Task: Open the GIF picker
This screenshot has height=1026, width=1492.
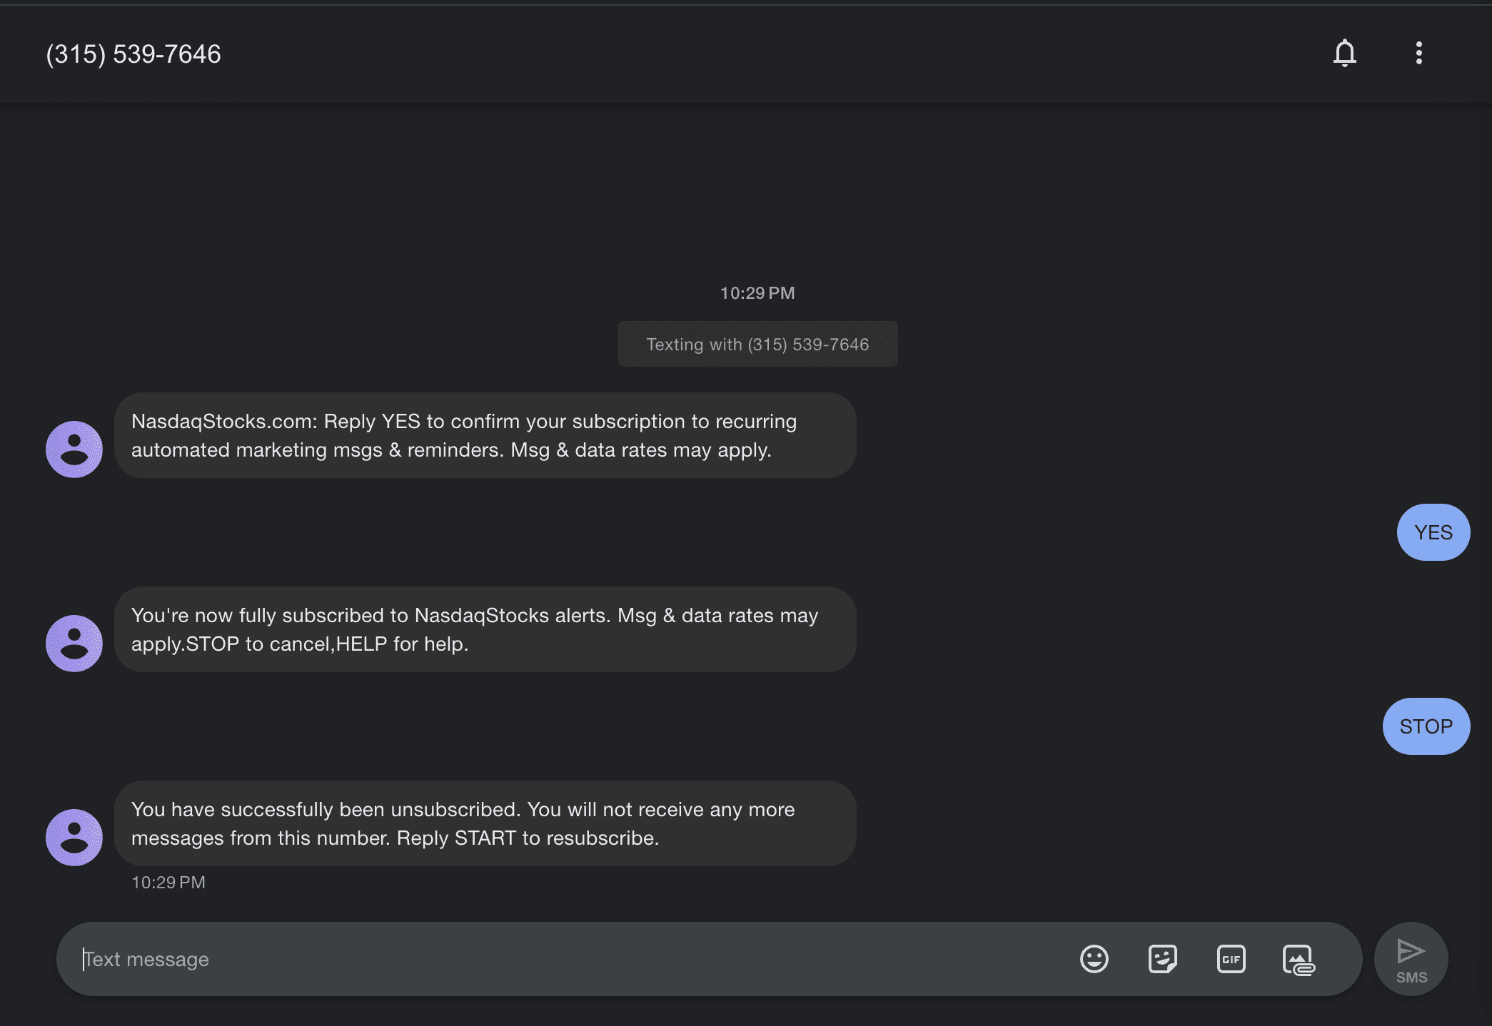Action: pyautogui.click(x=1231, y=959)
